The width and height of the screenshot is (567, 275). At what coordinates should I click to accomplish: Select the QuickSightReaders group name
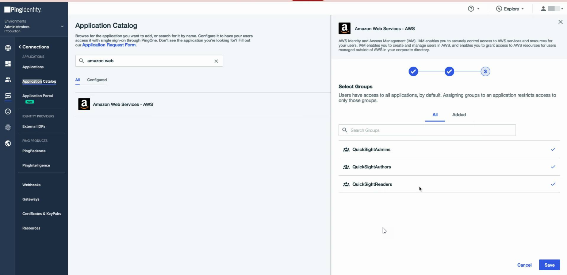coord(372,184)
